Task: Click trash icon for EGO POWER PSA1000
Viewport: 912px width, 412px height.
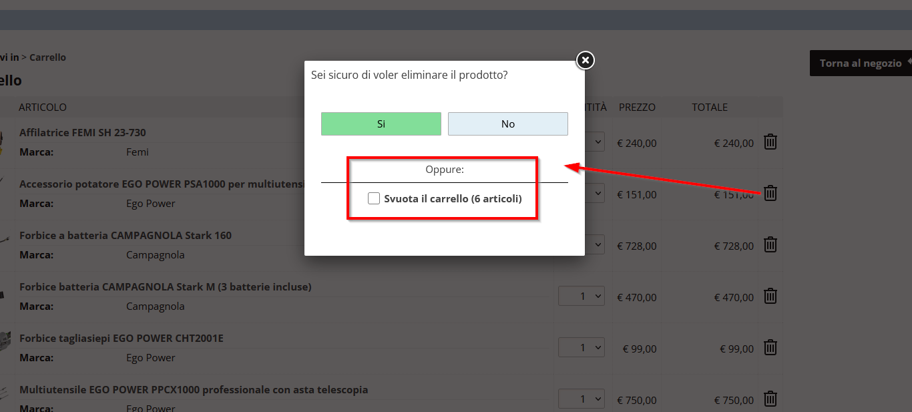Action: click(x=770, y=193)
